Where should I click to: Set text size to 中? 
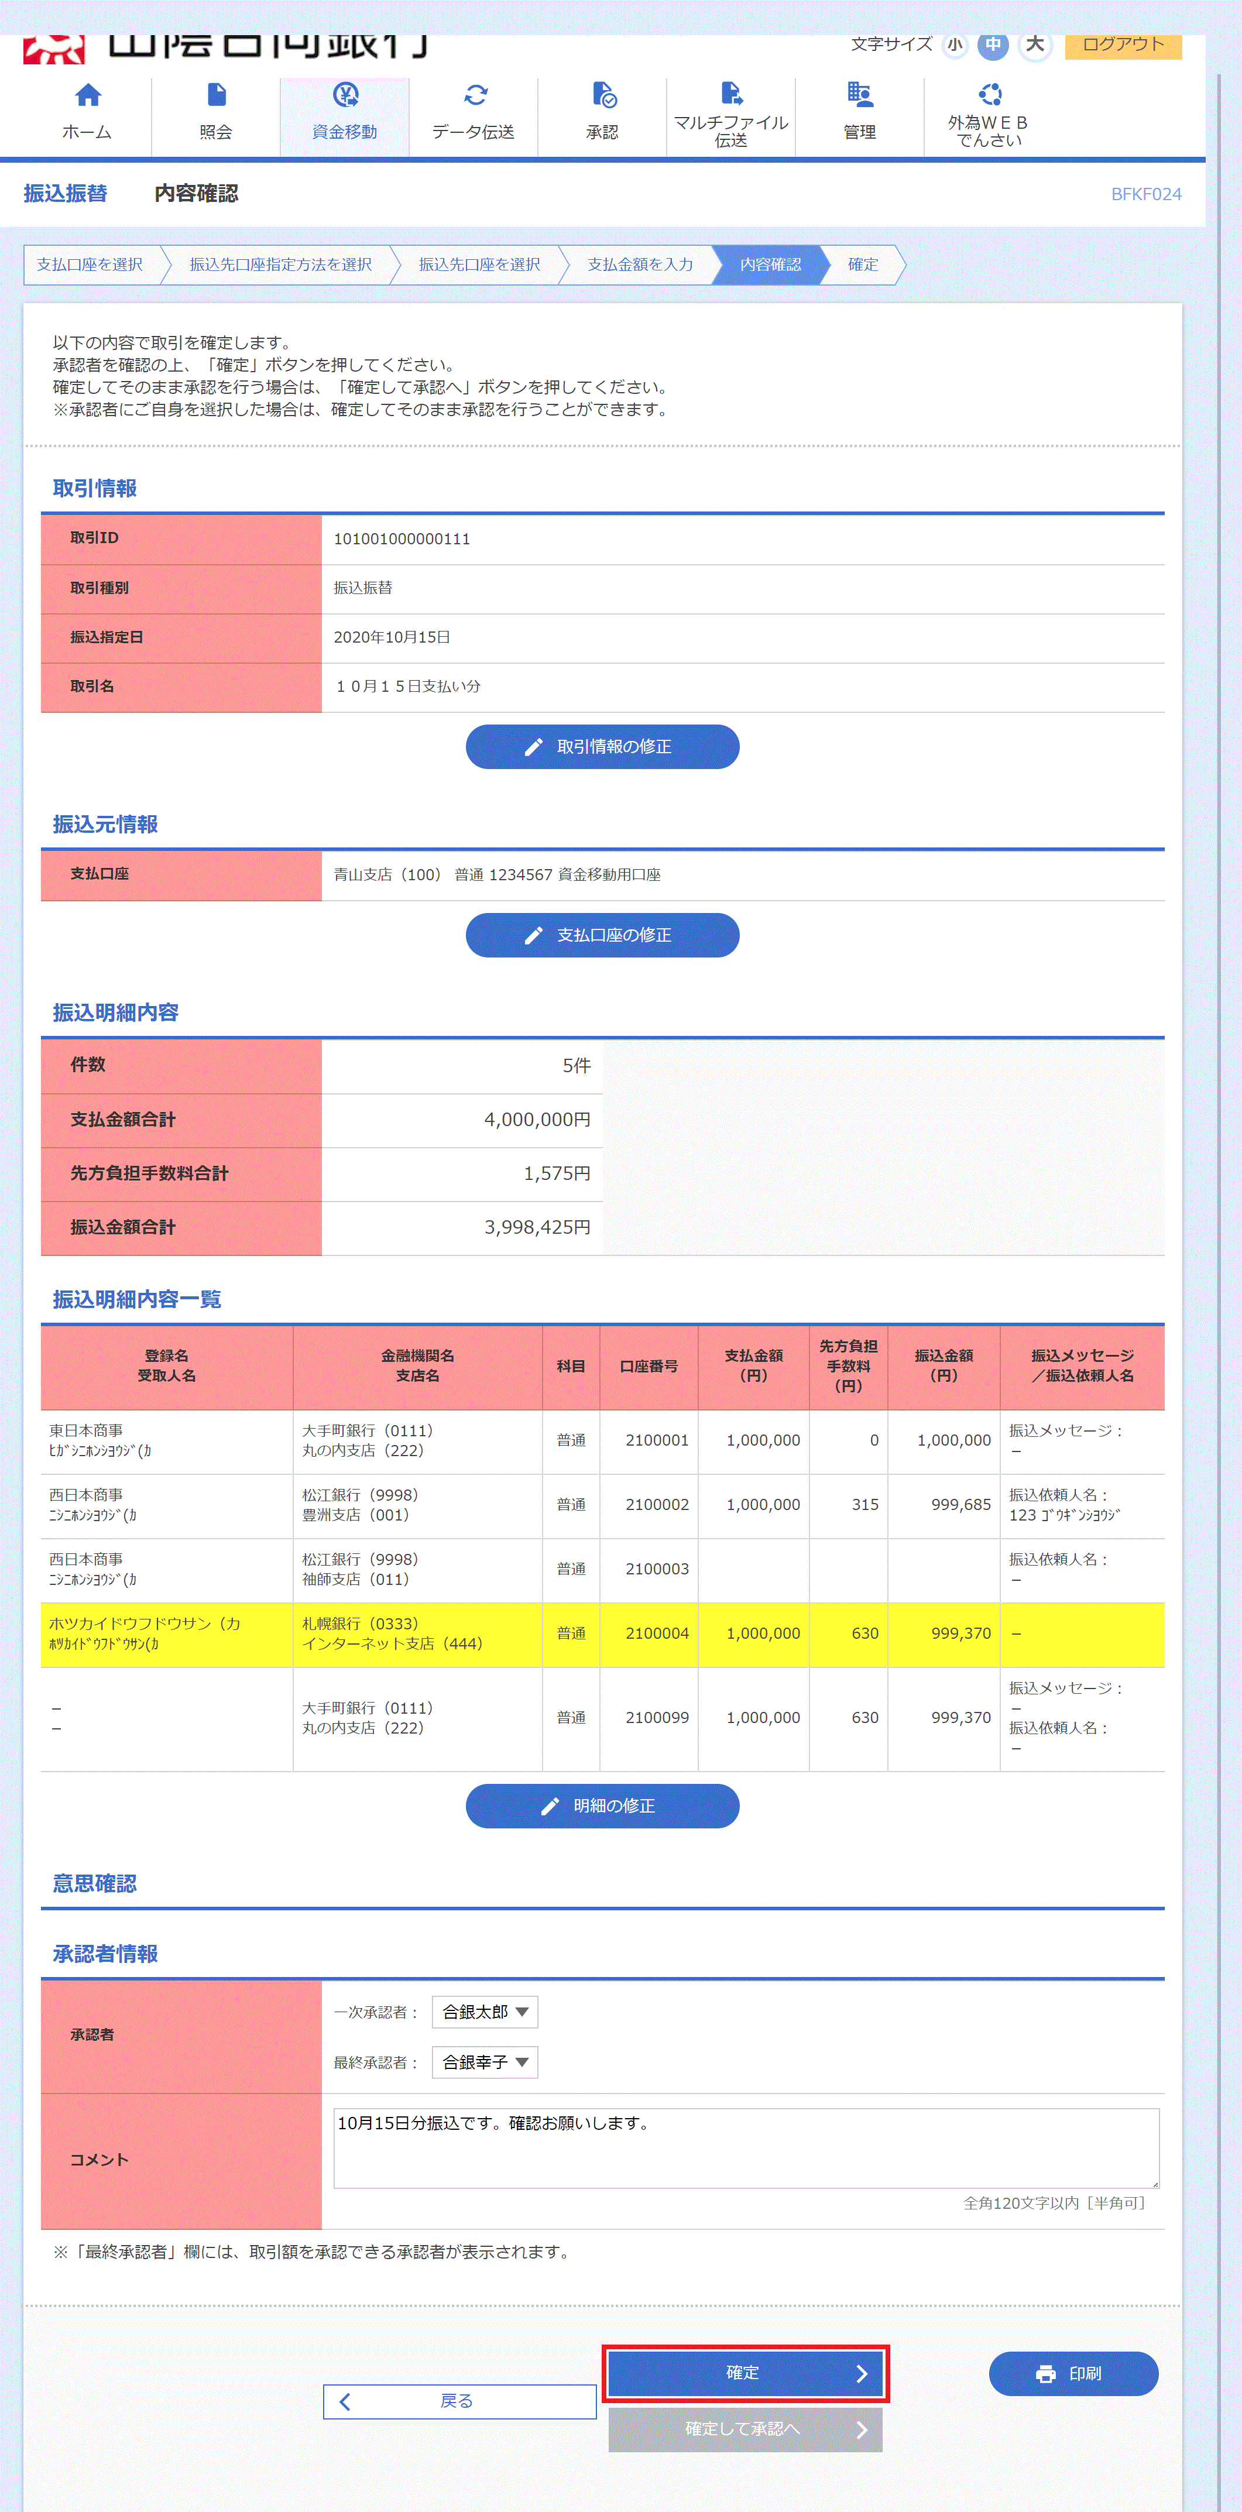coord(993,44)
